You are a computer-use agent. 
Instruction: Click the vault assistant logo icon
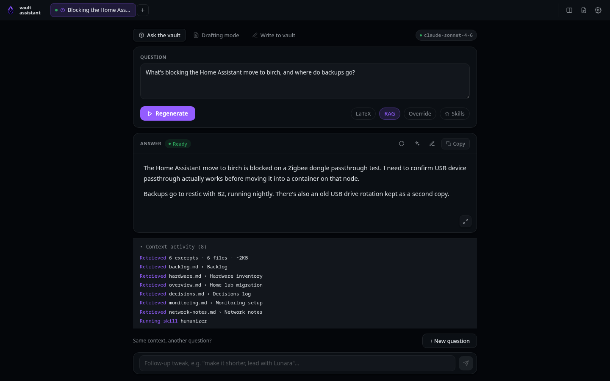[x=11, y=10]
